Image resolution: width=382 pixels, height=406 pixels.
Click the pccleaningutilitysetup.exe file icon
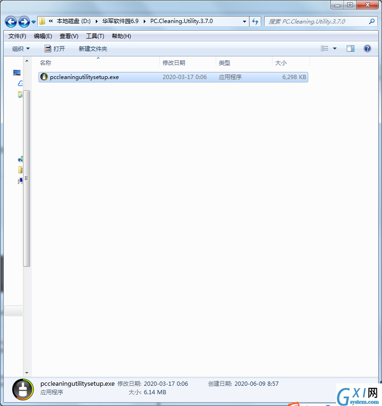click(x=44, y=77)
